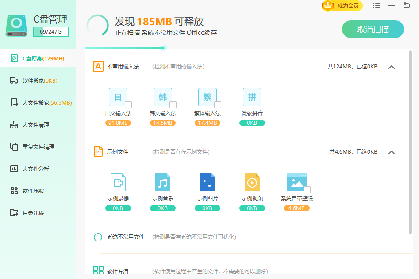Viewport: 419px width, 279px height.
Task: Go to 重复文件清理 in sidebar
Action: tap(38, 147)
